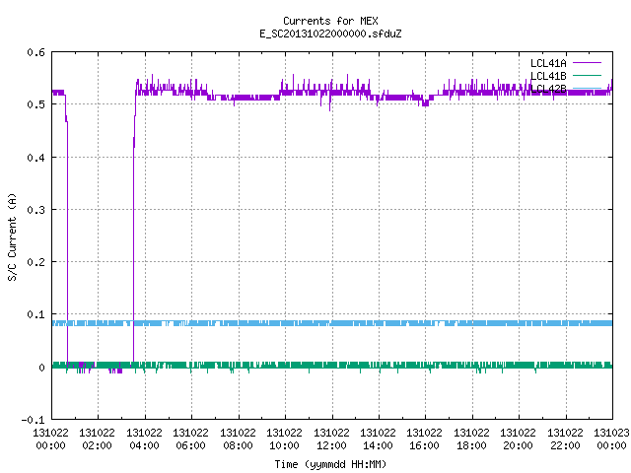Click the 131022 20:00 x-axis tick label

(x=518, y=439)
